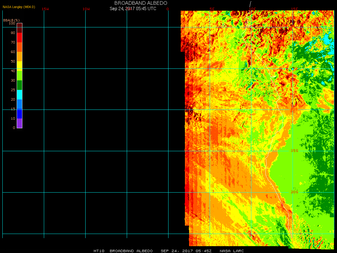The height and width of the screenshot is (253, 337).
Task: Select the bright red 70-80% legend swatch
Action: pyautogui.click(x=19, y=38)
